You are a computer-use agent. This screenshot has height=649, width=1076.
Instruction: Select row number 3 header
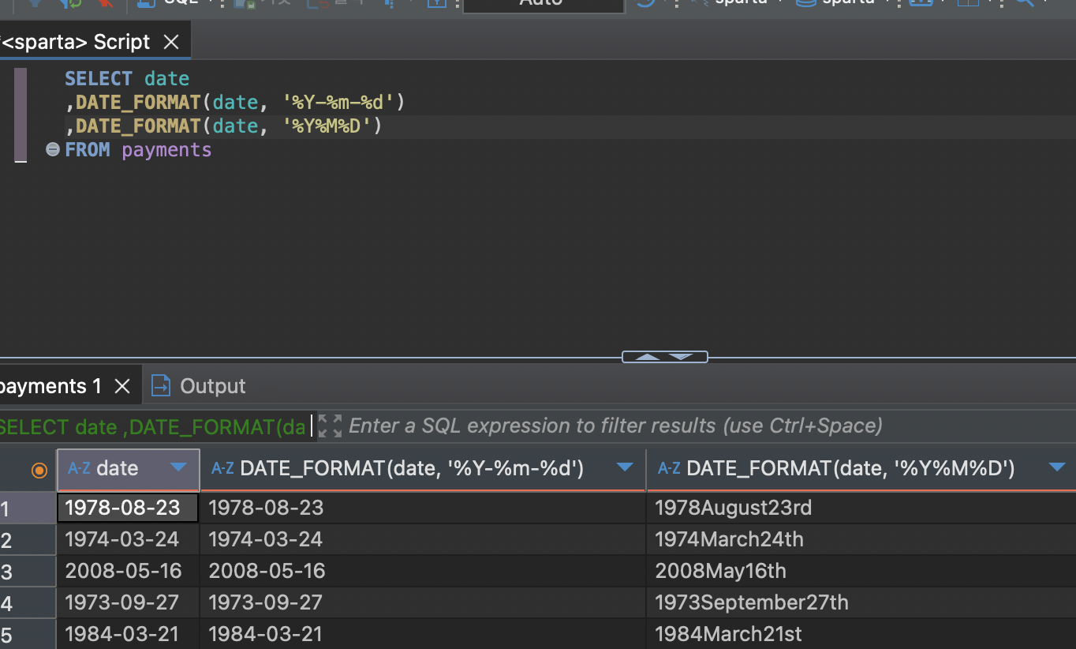(x=28, y=572)
